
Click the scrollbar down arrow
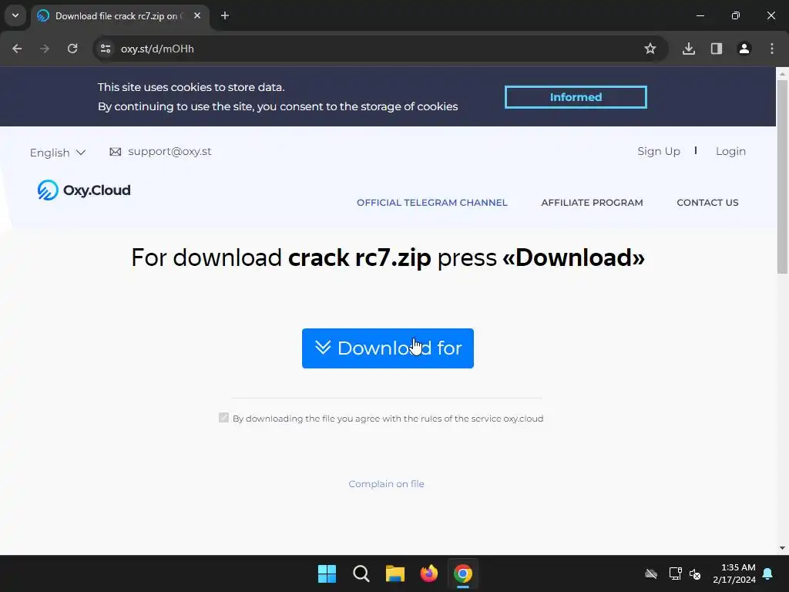782,548
